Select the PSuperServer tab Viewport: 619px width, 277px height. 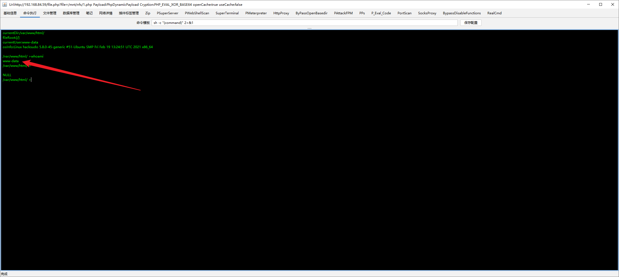168,13
